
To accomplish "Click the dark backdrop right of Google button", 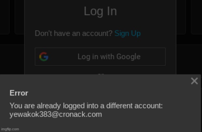I will pos(189,57).
